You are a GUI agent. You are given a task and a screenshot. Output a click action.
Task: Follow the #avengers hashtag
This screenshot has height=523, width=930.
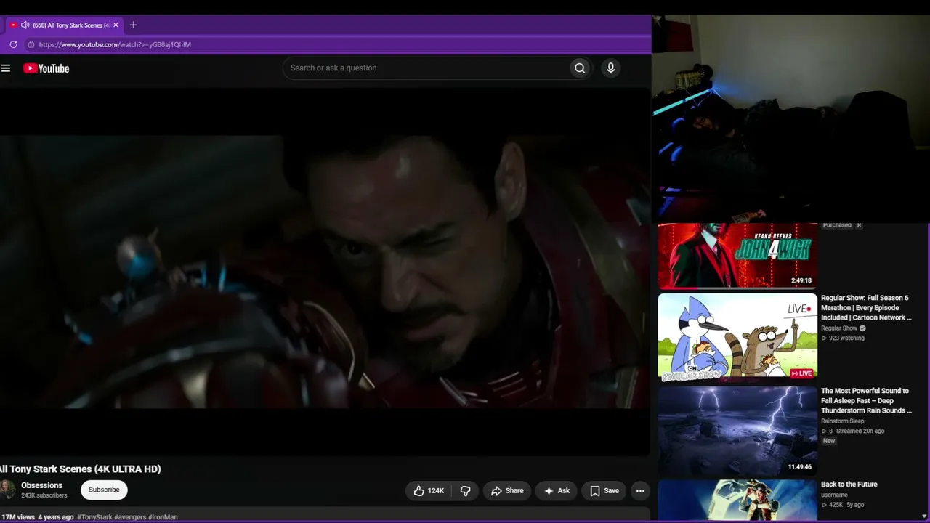130,517
